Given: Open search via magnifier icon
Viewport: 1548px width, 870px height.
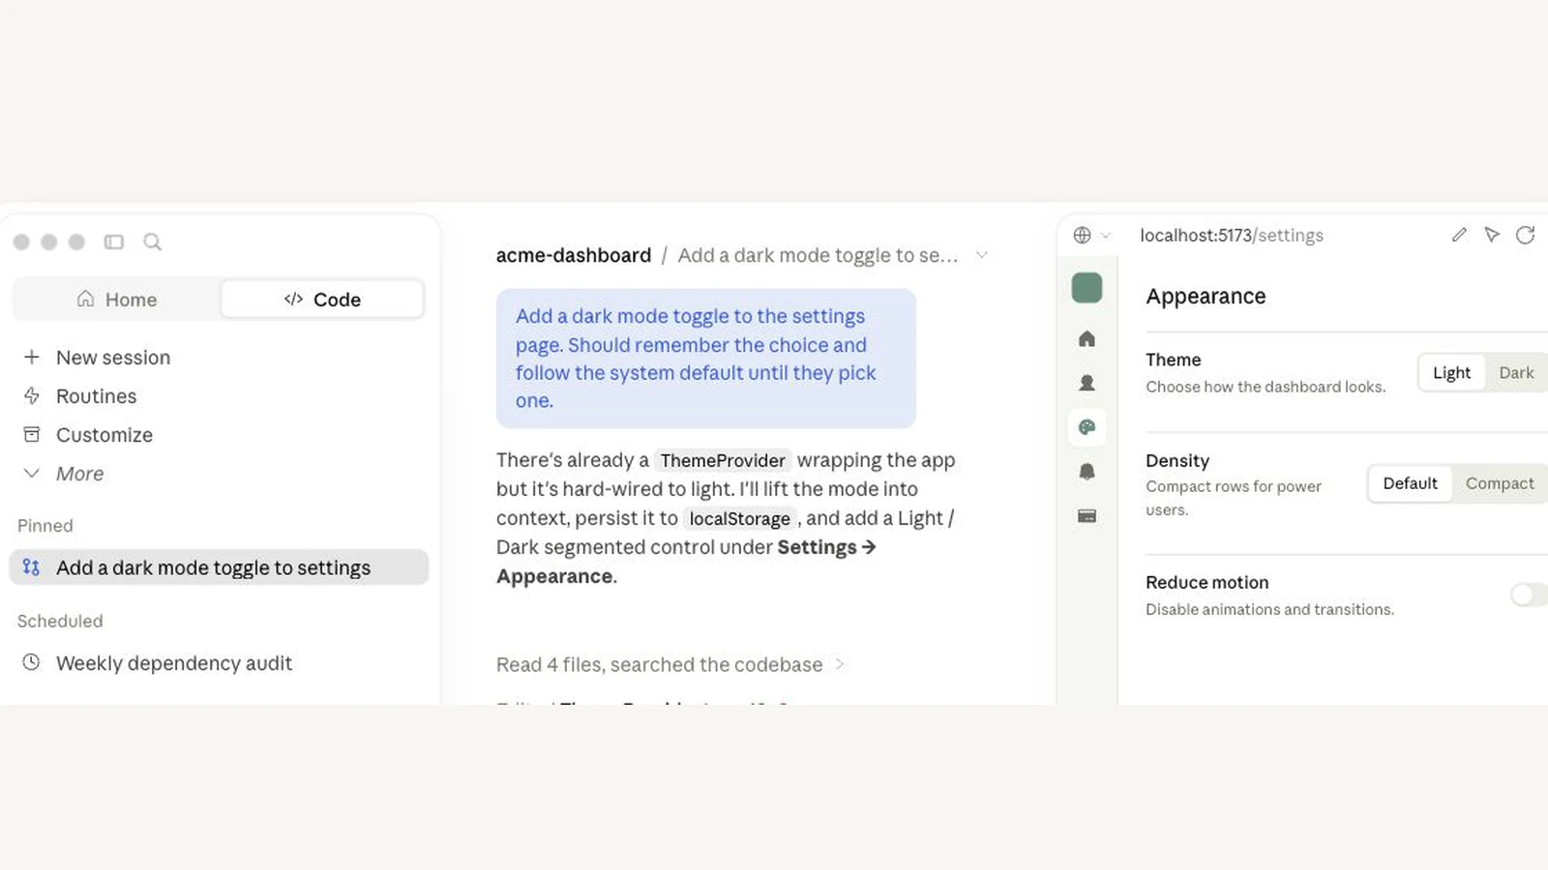Looking at the screenshot, I should tap(153, 242).
